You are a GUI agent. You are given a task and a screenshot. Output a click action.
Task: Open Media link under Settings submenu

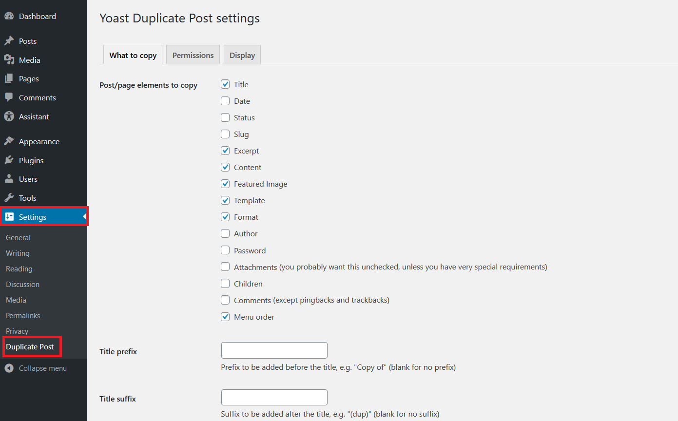(16, 300)
